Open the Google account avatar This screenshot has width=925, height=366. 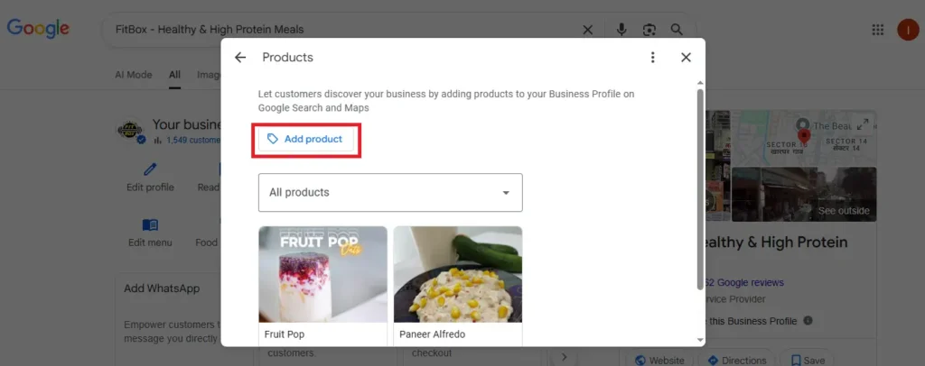(x=908, y=30)
